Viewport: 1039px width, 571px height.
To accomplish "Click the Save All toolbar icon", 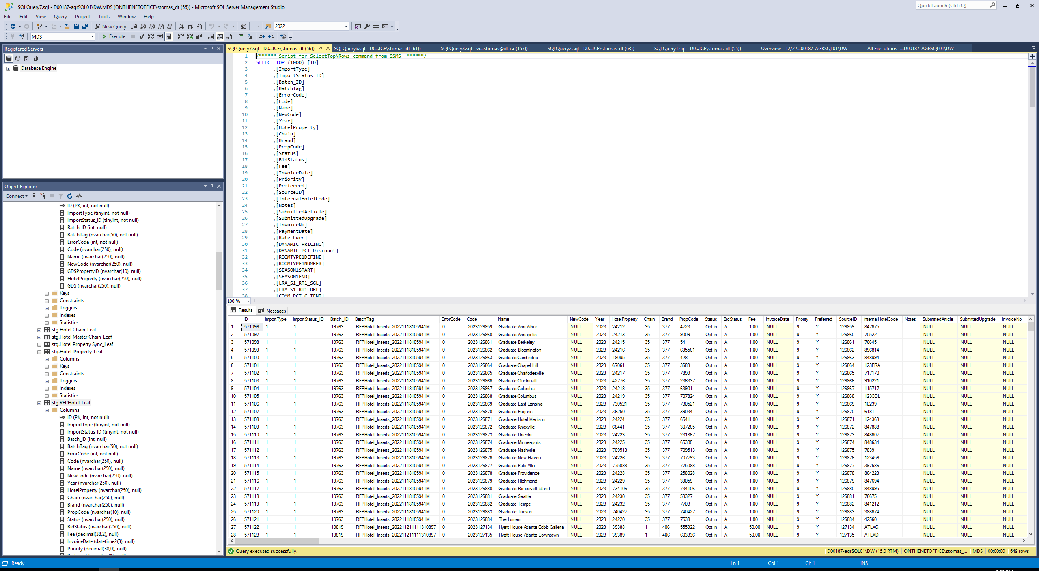I will 85,26.
